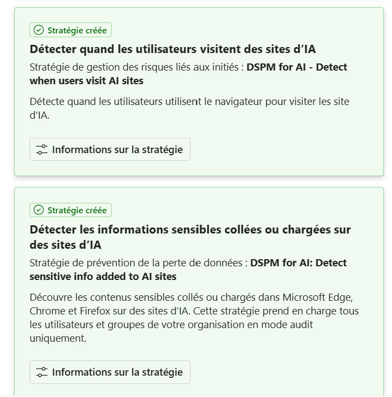Screen dimensions: 392x397
Task: Click the sentence Cette stratégie prend en charge tous les utilisateurs
Action: coord(274,311)
